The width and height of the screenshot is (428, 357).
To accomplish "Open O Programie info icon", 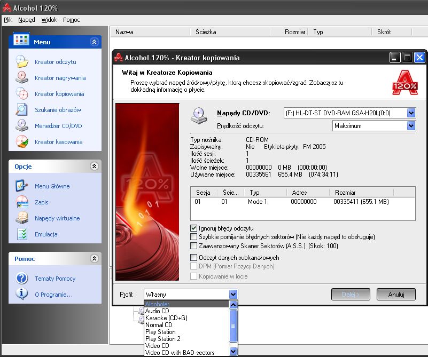I will click(22, 295).
